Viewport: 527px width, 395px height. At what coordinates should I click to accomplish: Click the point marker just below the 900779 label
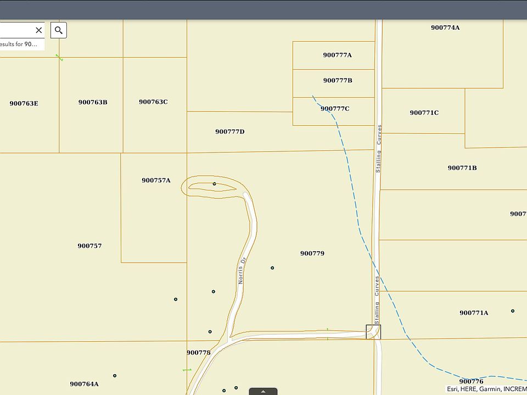point(272,268)
